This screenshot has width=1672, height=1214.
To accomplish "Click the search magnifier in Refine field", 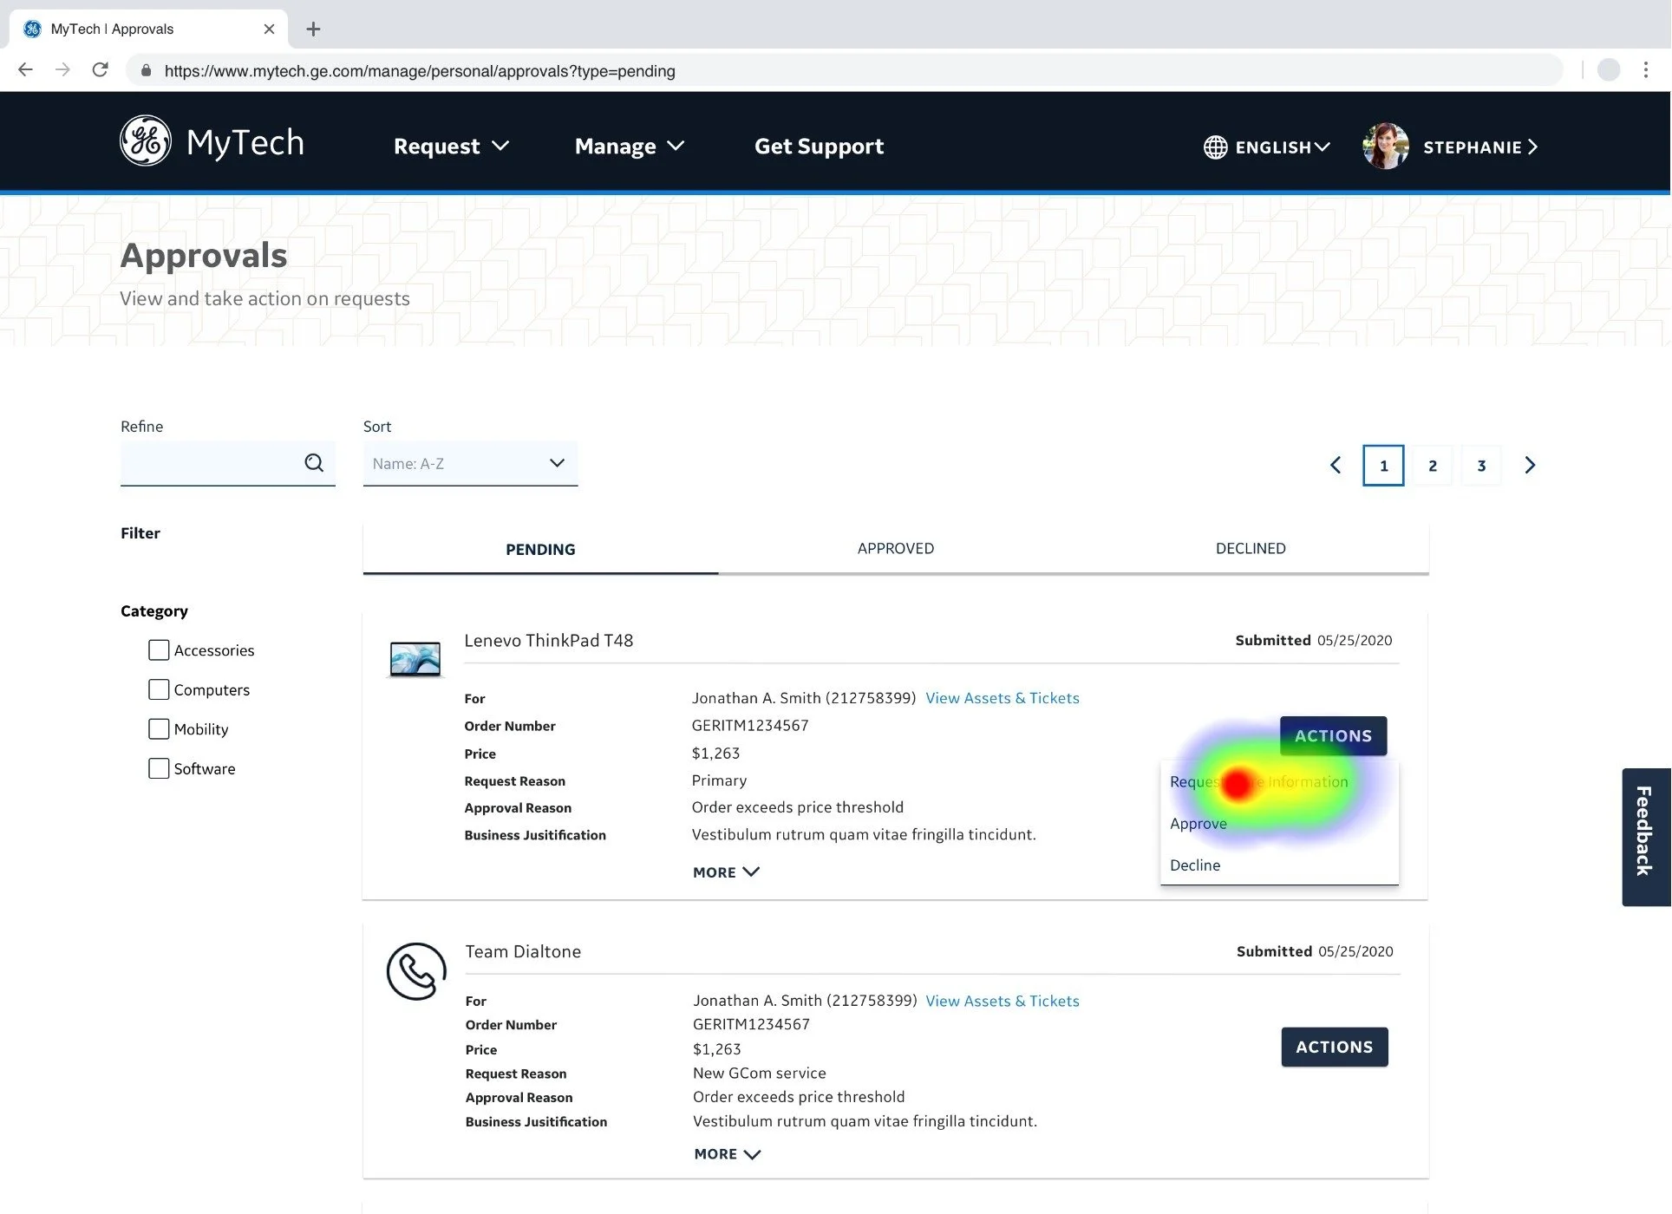I will (x=314, y=463).
